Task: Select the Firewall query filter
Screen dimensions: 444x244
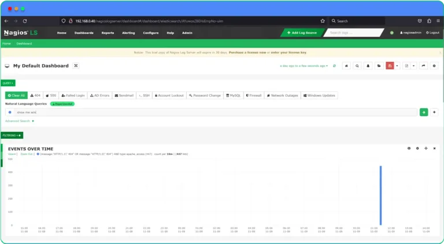Action: coord(254,95)
